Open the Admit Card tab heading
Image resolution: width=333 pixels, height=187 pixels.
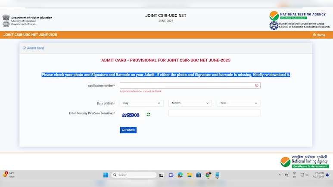[33, 48]
